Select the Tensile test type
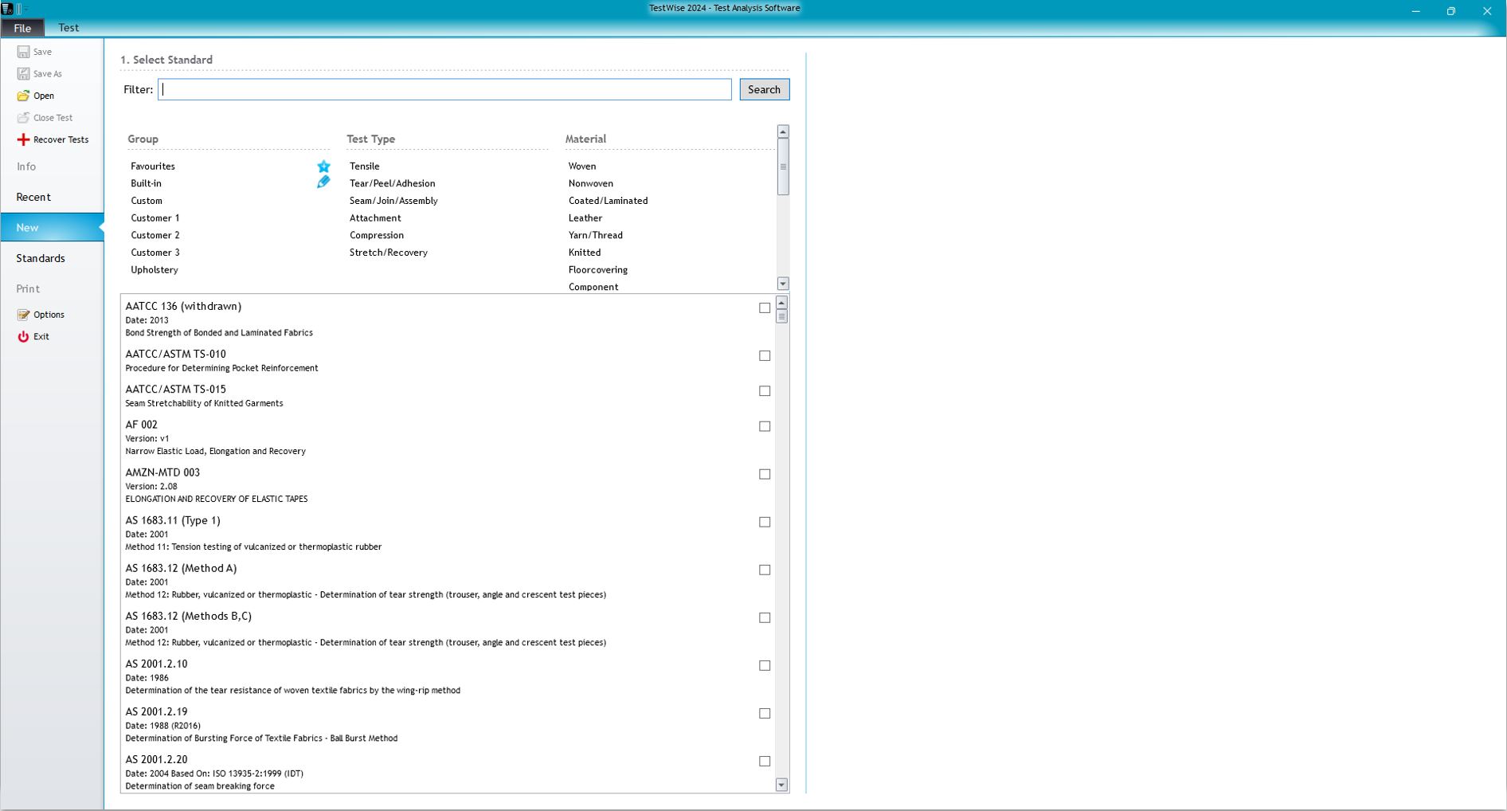 click(x=364, y=167)
